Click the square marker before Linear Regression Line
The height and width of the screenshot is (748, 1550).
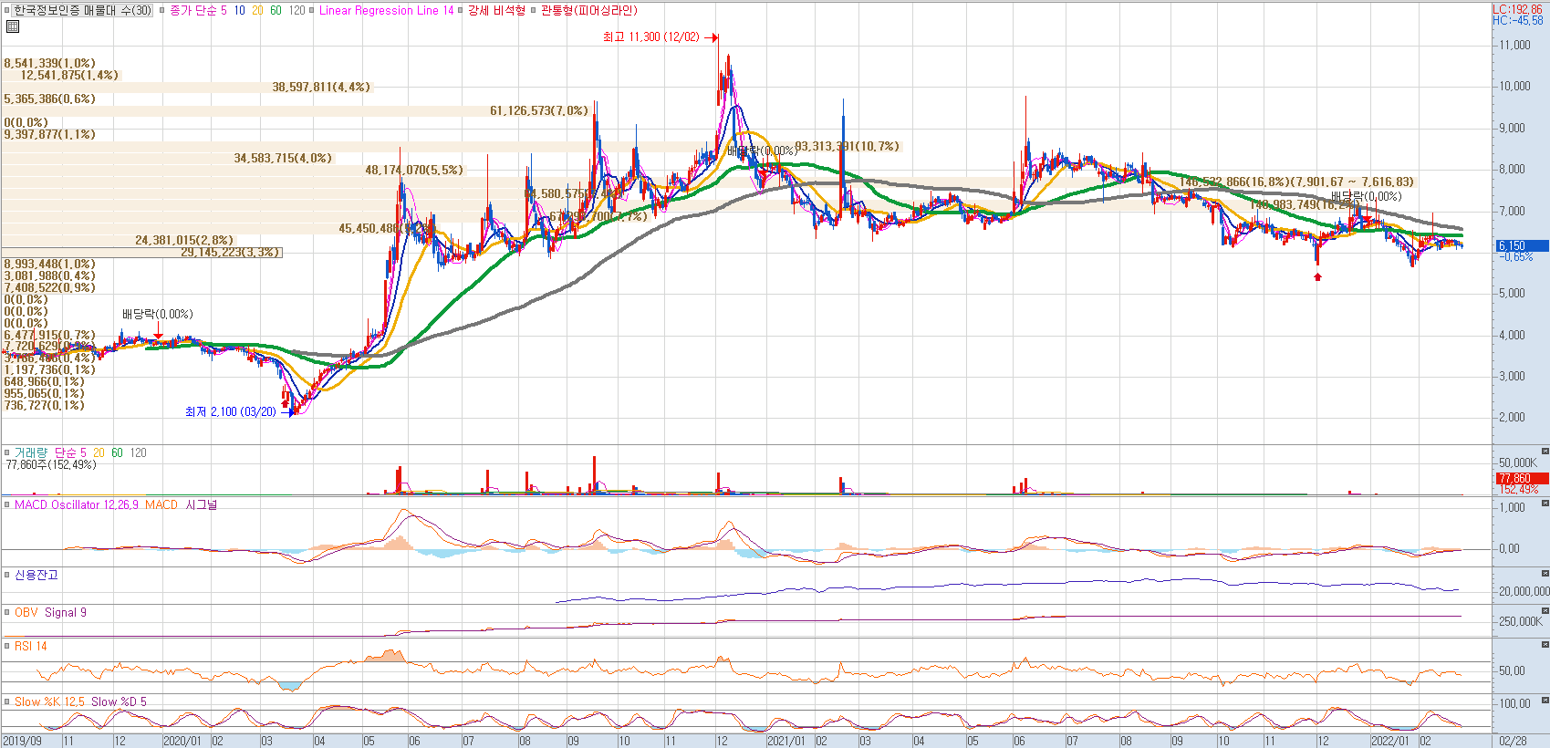click(x=312, y=11)
